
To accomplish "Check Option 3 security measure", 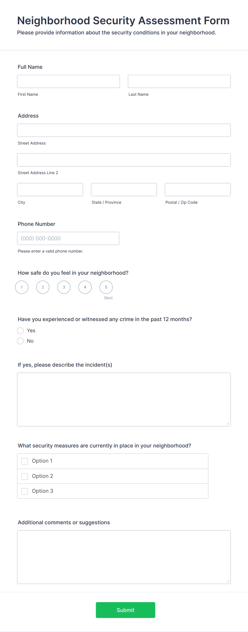I will [x=25, y=491].
